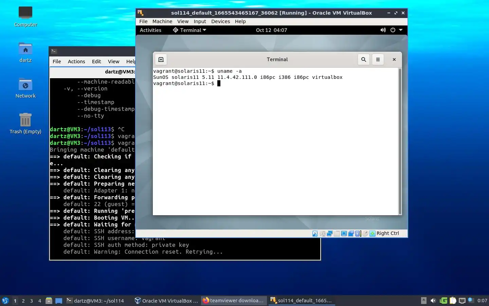
Task: Click guest power icon in GNOME top bar
Action: (393, 30)
